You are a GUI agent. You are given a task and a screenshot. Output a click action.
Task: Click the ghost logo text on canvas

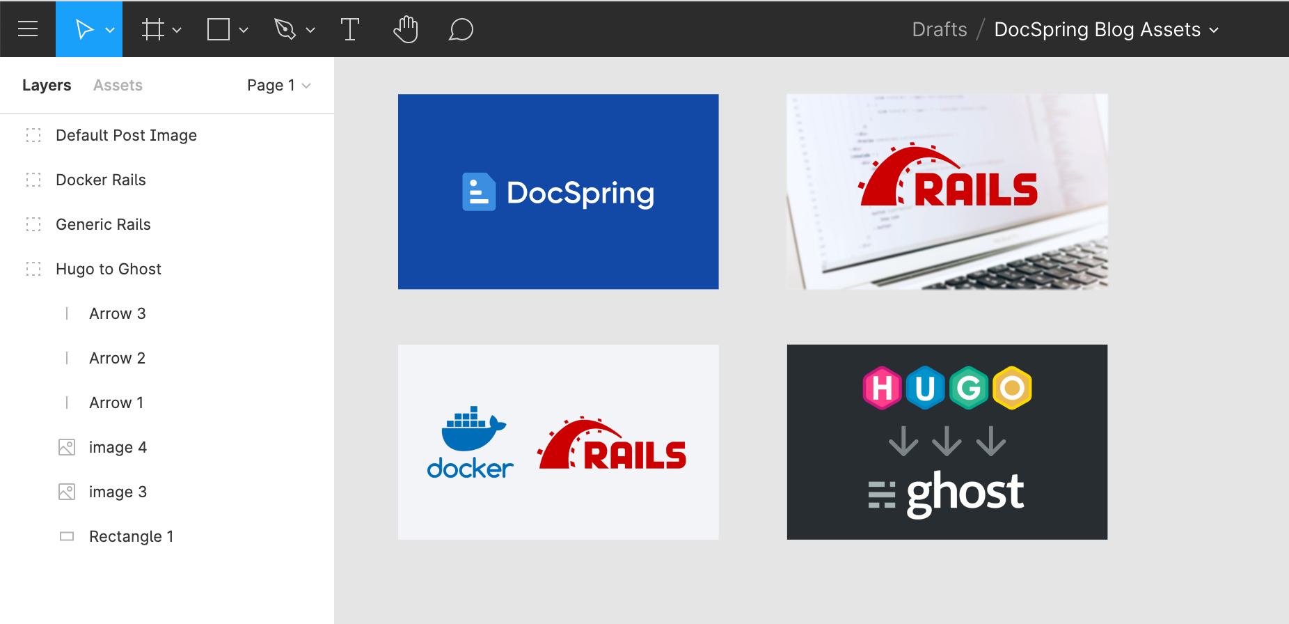(965, 493)
